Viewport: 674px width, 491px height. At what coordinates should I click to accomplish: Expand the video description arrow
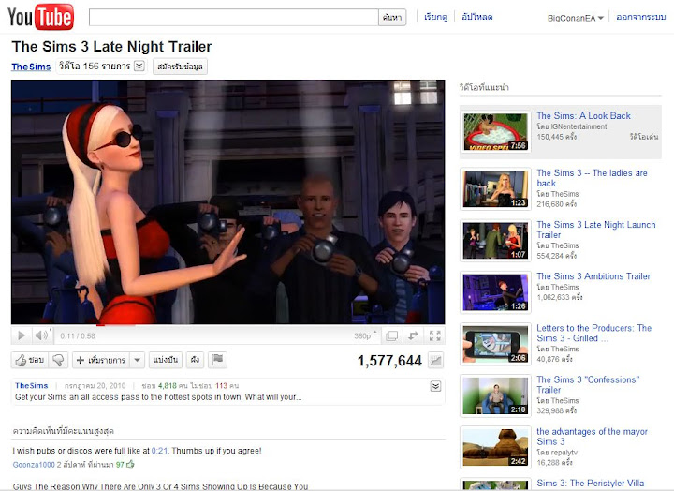click(x=435, y=386)
